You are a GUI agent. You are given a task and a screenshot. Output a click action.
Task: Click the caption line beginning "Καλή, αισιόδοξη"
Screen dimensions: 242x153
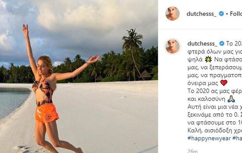(215, 131)
